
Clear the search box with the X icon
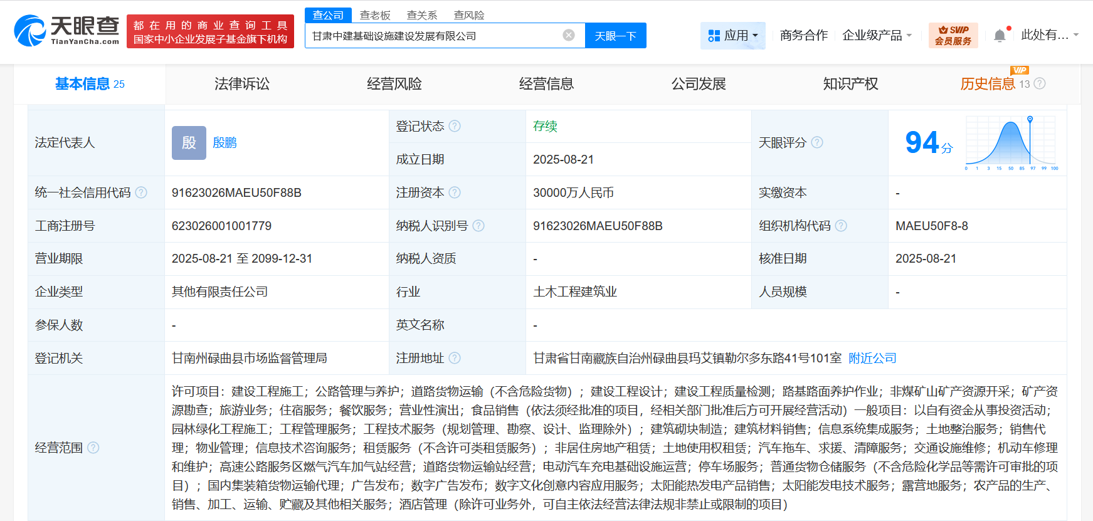pyautogui.click(x=569, y=35)
